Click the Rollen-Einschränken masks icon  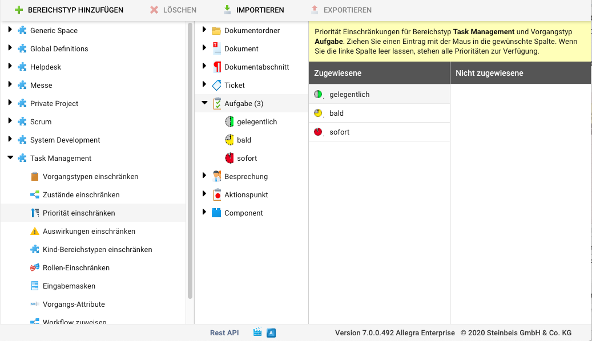[35, 268]
